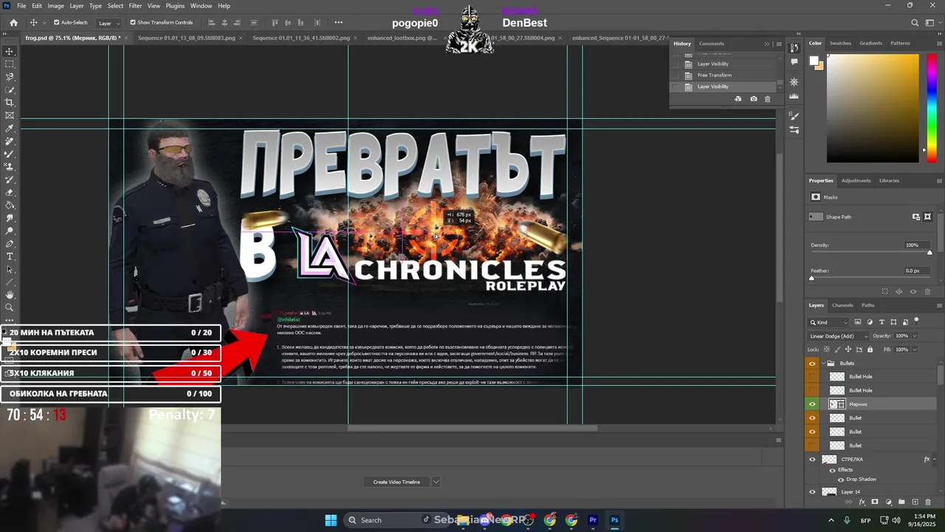This screenshot has width=945, height=532.
Task: Select the Lasso tool
Action: (10, 77)
